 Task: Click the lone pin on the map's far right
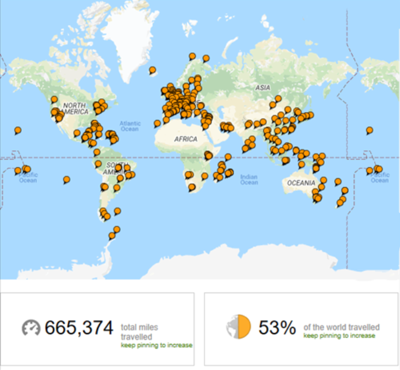click(x=369, y=130)
